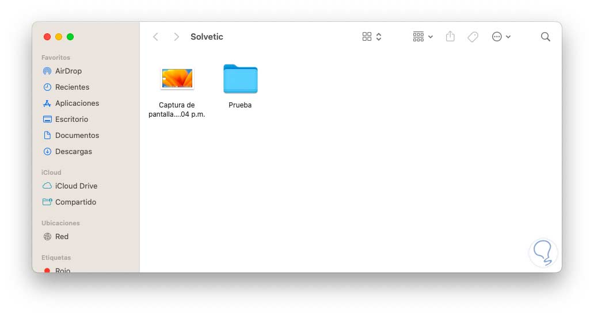Click the Prueba folder label

point(240,105)
